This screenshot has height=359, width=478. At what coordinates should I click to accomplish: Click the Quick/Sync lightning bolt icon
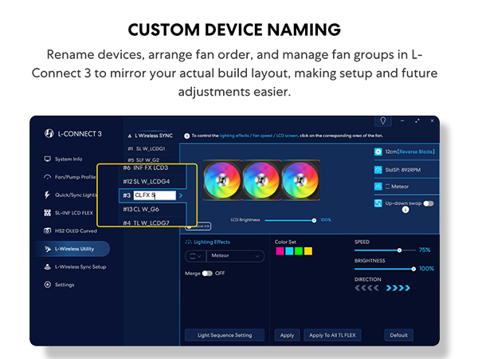pyautogui.click(x=47, y=195)
